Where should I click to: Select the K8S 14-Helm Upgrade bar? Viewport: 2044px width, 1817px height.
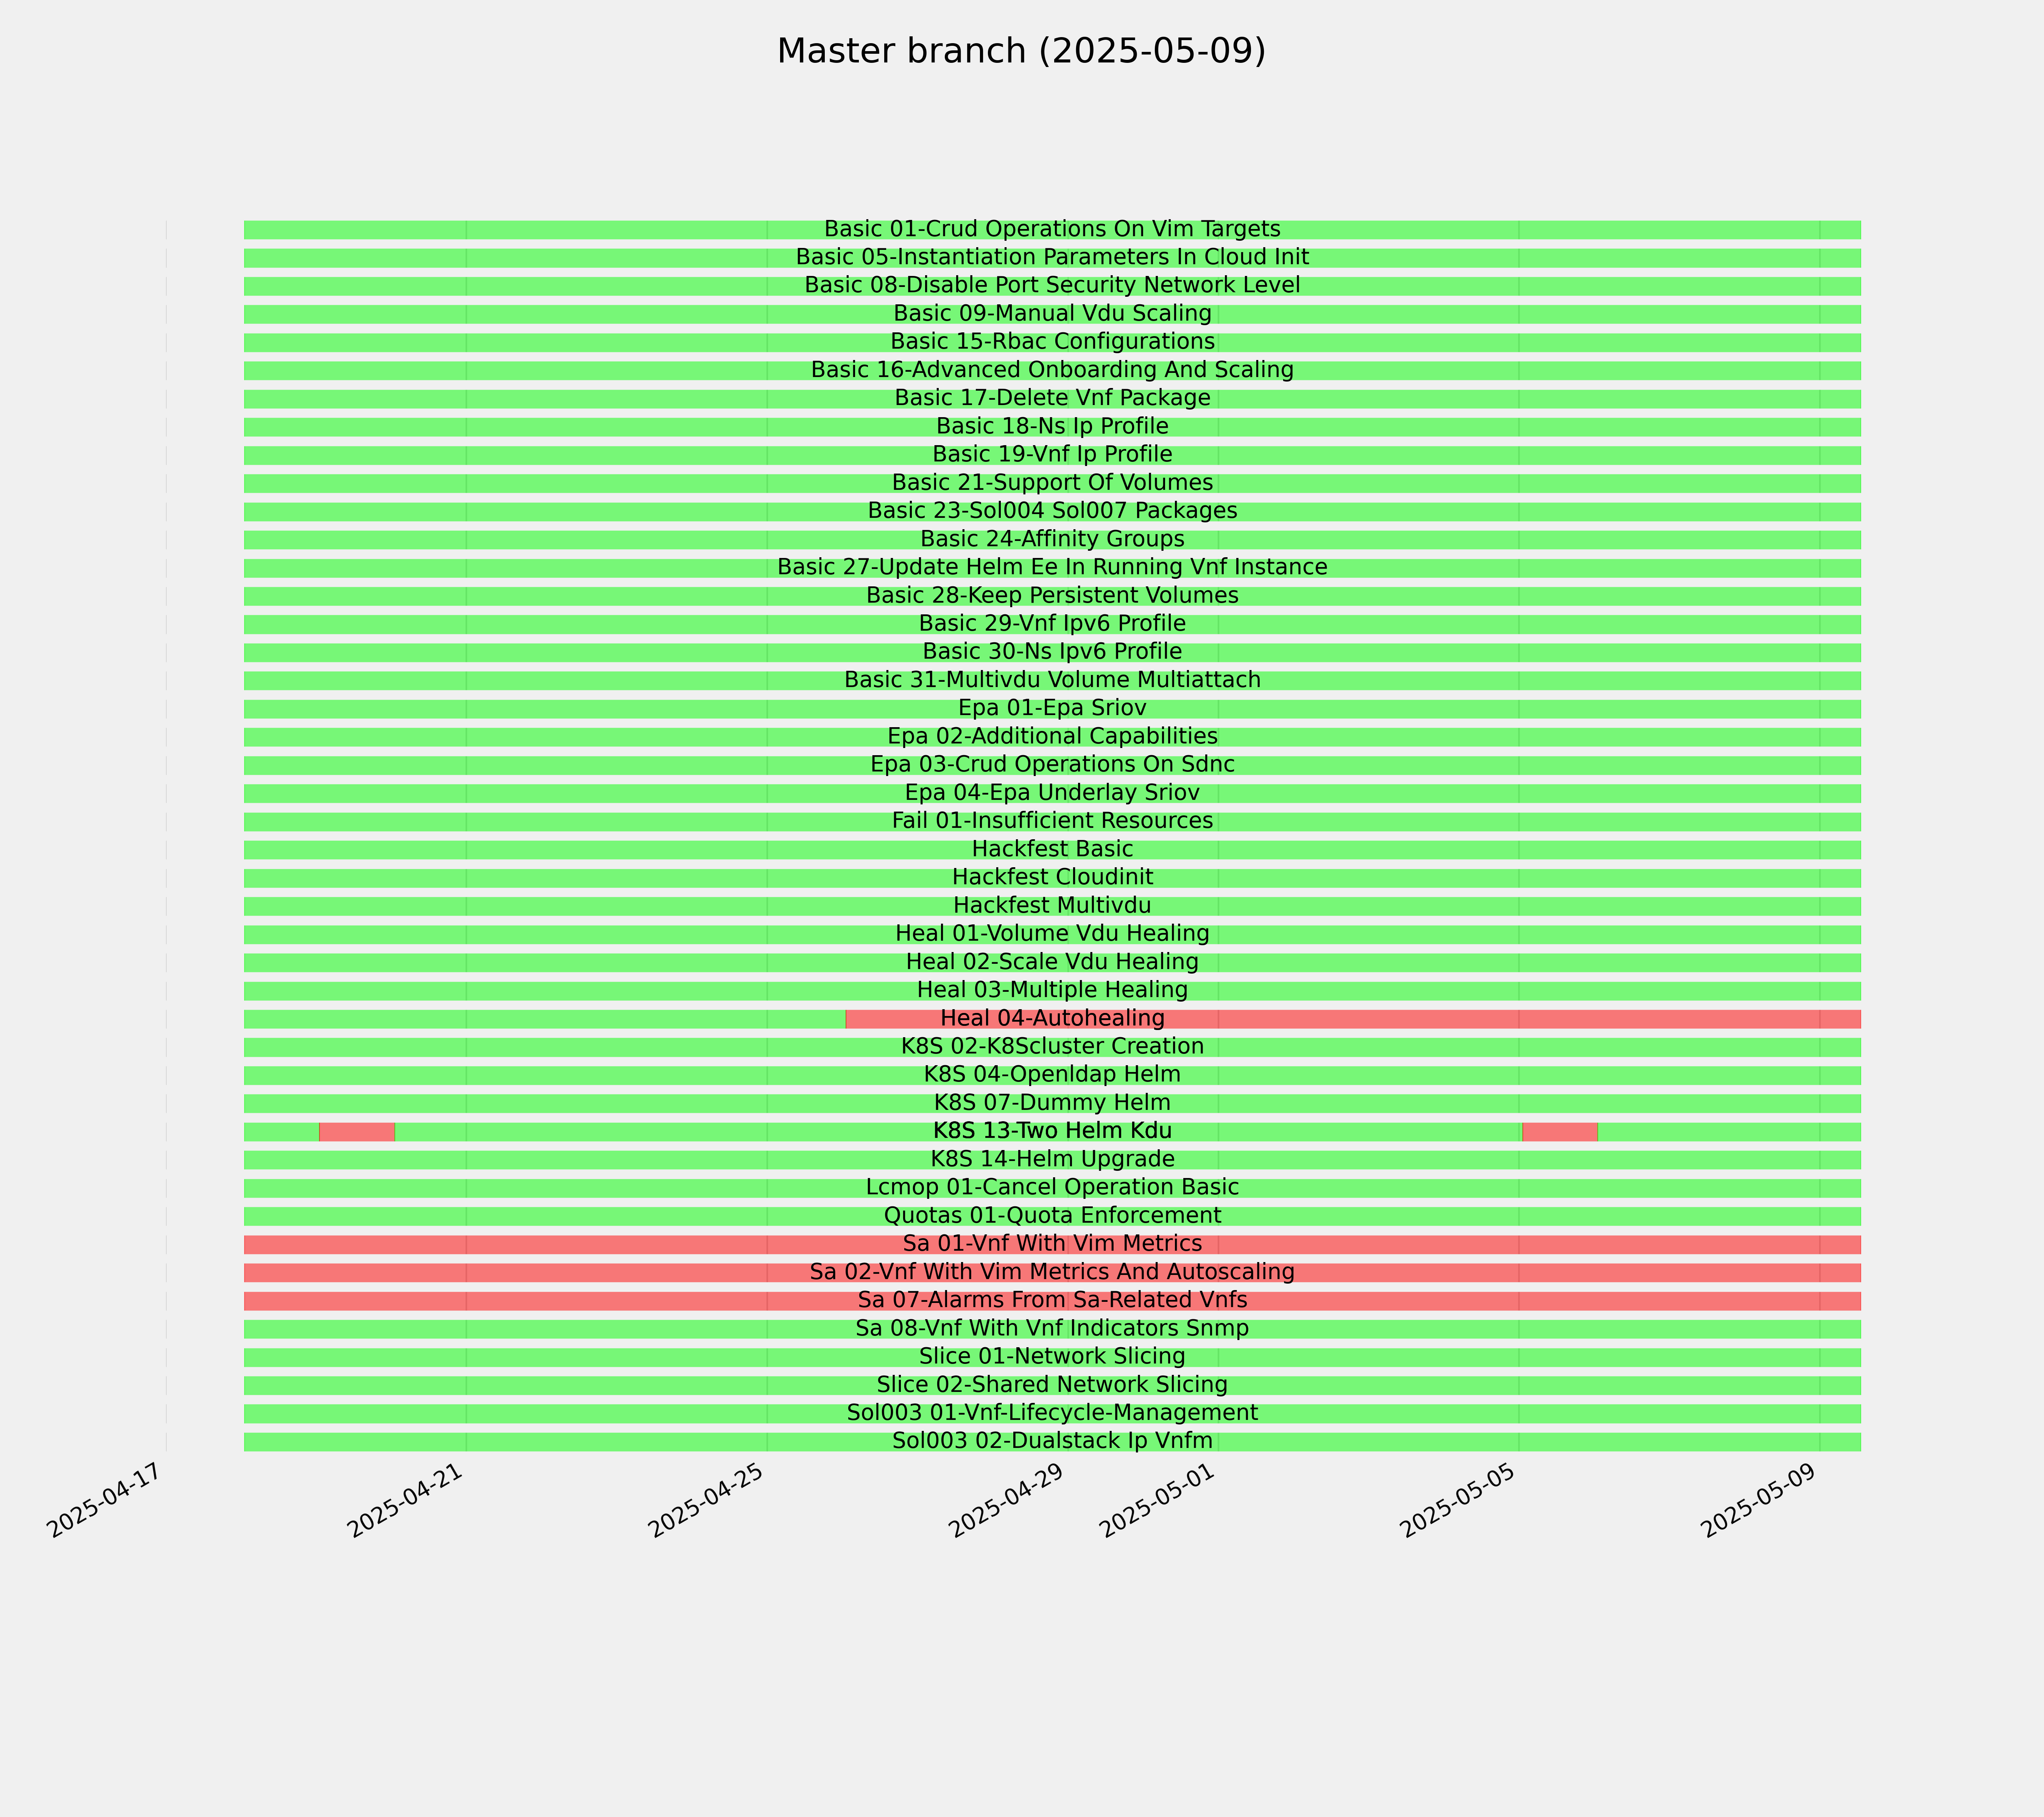[1052, 1160]
